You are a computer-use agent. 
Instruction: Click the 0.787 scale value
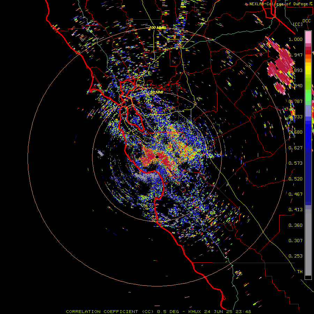coord(296,101)
